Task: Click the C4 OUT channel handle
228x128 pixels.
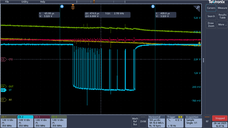Action: pos(4,86)
